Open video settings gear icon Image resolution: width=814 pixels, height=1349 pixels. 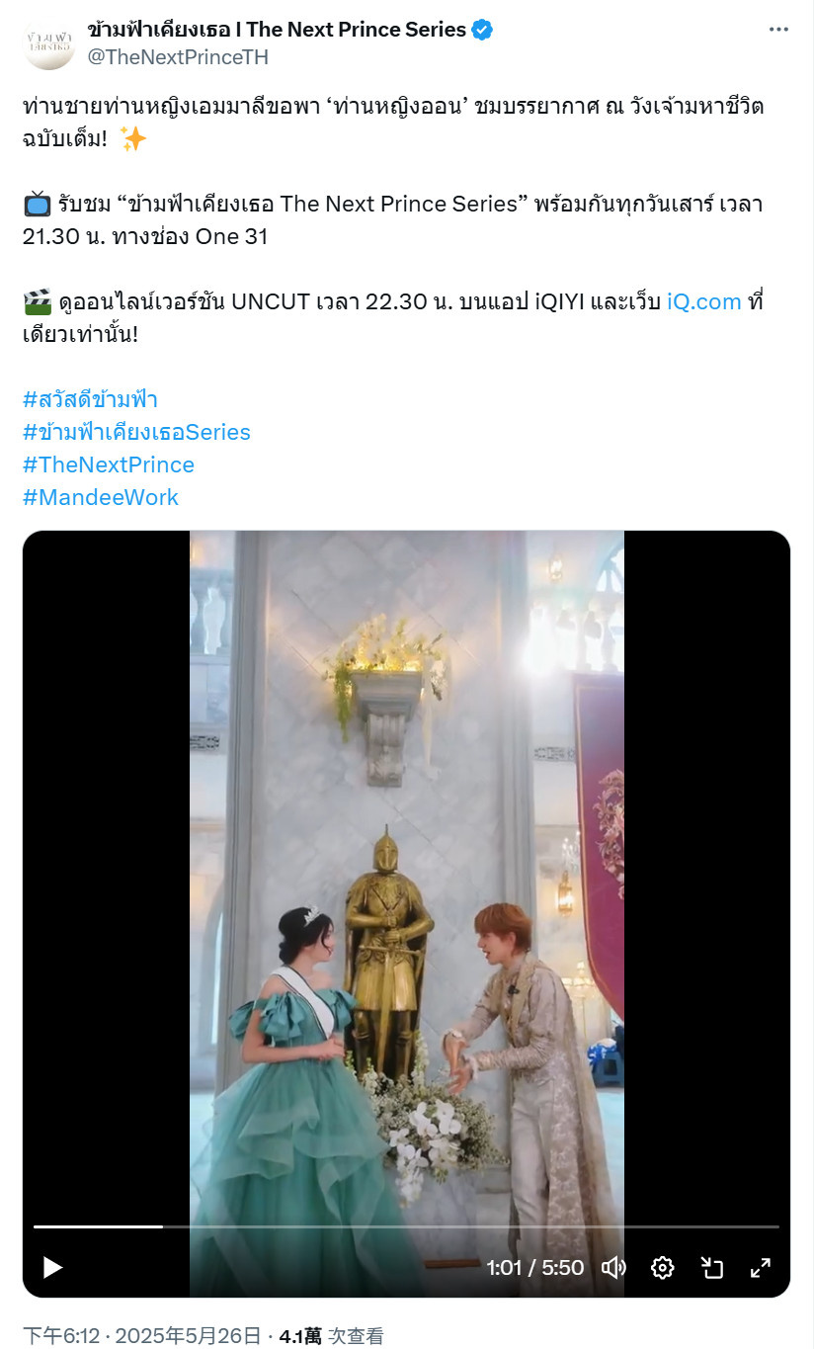tap(663, 1267)
